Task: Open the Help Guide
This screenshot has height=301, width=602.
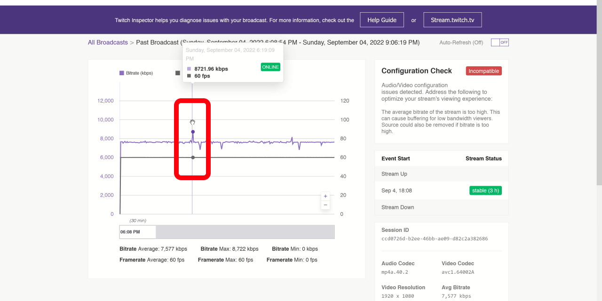Action: tap(381, 20)
